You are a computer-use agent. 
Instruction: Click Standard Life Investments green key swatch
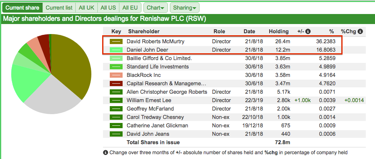point(116,67)
